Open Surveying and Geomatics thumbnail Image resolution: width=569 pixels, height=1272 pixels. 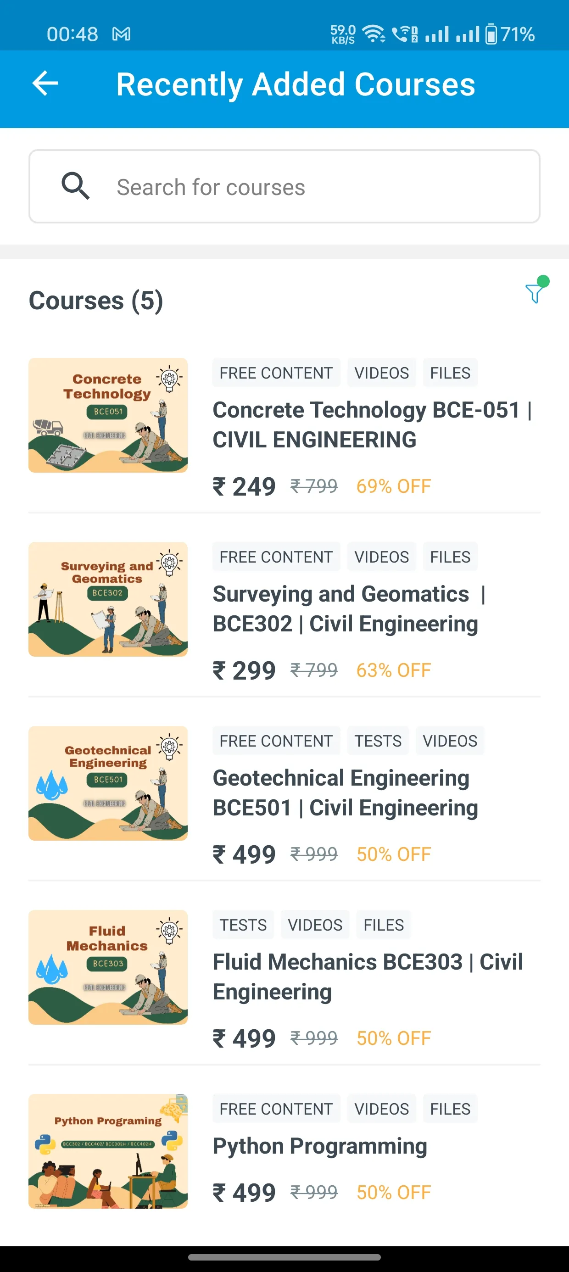coord(108,599)
